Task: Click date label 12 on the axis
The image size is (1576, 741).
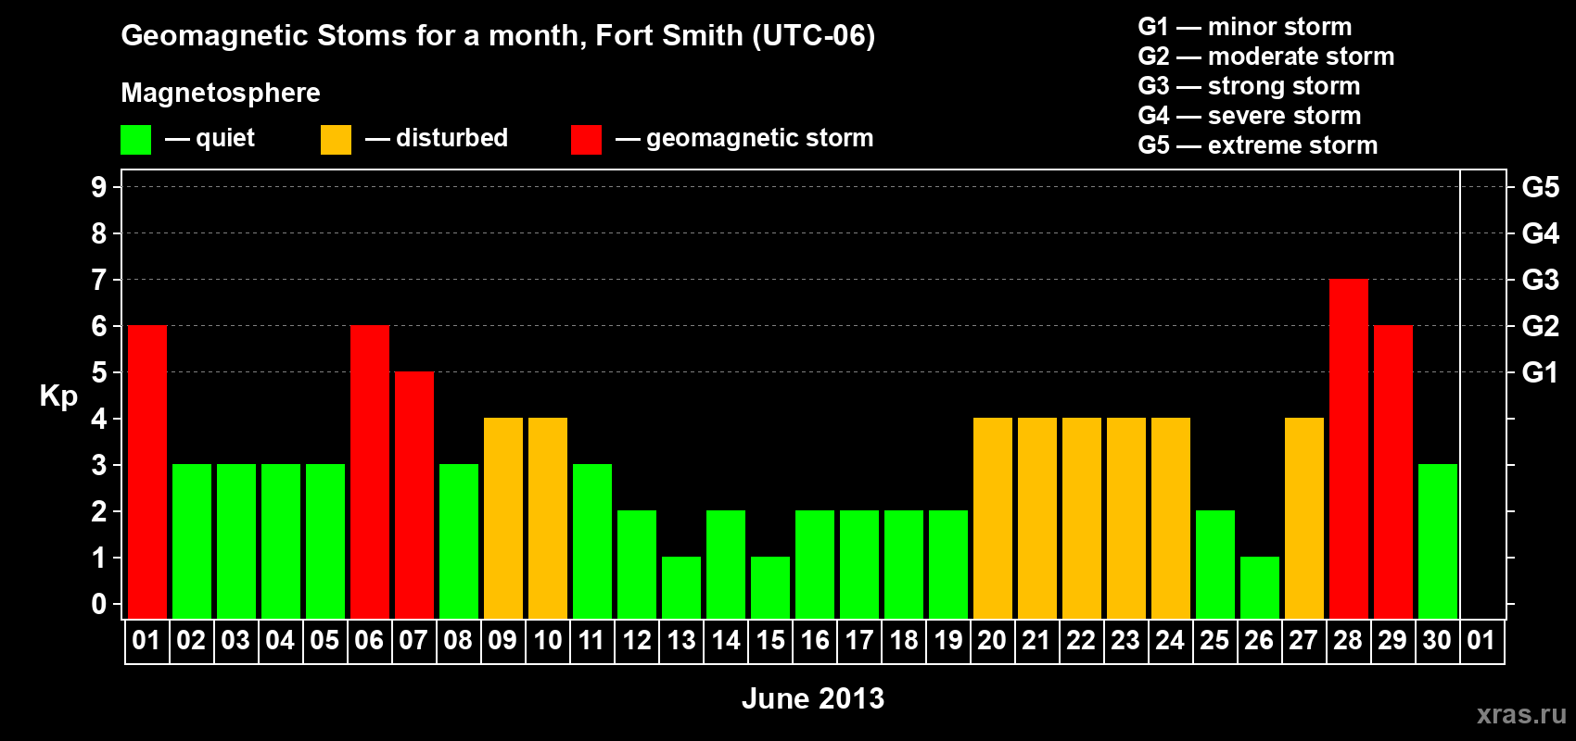Action: pyautogui.click(x=637, y=640)
